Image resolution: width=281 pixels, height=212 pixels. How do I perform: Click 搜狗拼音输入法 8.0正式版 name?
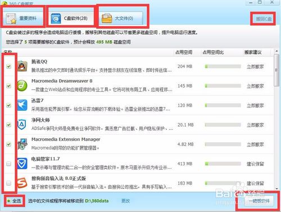pyautogui.click(x=58, y=178)
